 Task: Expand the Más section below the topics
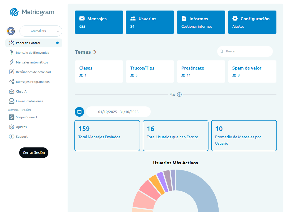179,94
